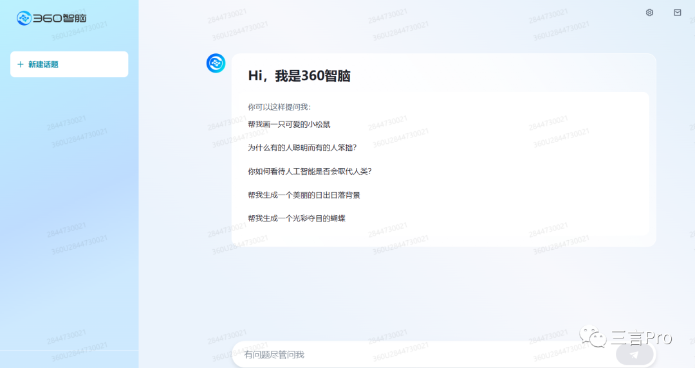
Task: Select suggestion 你如何看待人工智能是否会取代人类?
Action: [310, 171]
